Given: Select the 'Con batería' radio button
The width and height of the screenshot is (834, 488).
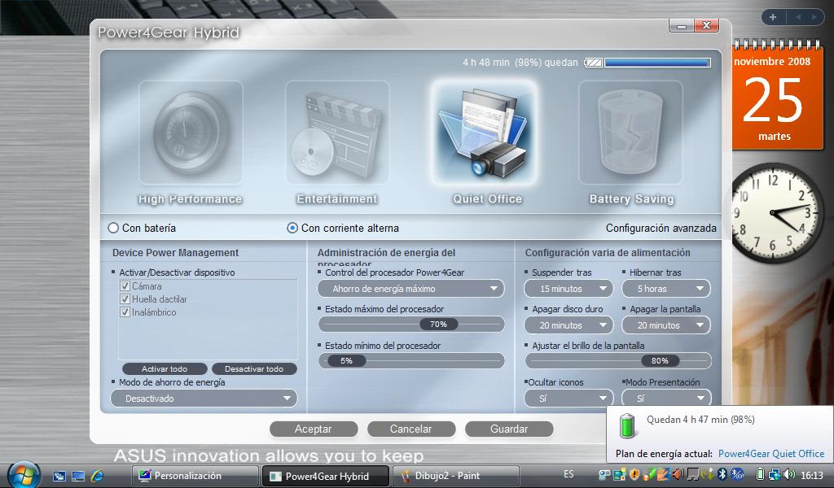Looking at the screenshot, I should pyautogui.click(x=114, y=229).
